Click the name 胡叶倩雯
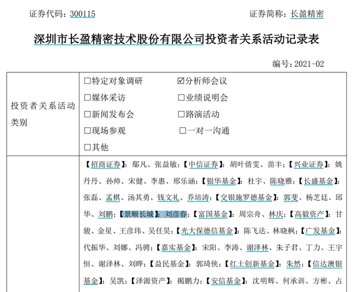Image resolution: width=354 pixels, height=292 pixels. (245, 164)
